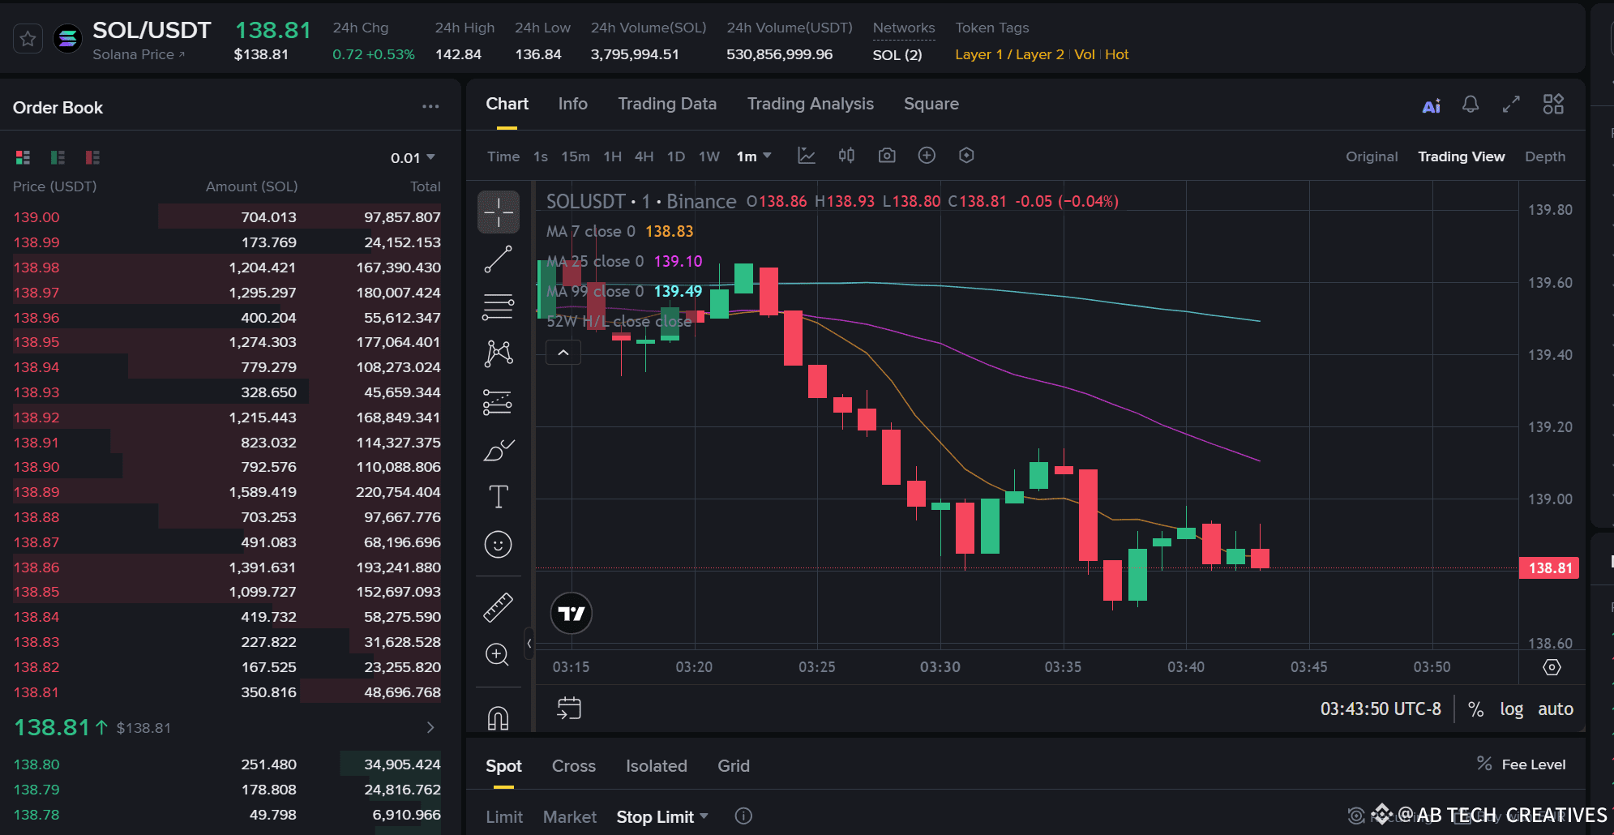The width and height of the screenshot is (1614, 835).
Task: Toggle log scale on chart
Action: pyautogui.click(x=1511, y=709)
